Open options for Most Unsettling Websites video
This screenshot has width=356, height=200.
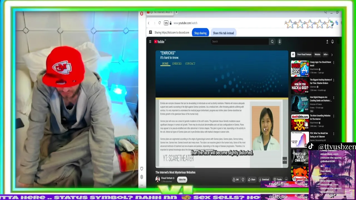tap(334, 116)
